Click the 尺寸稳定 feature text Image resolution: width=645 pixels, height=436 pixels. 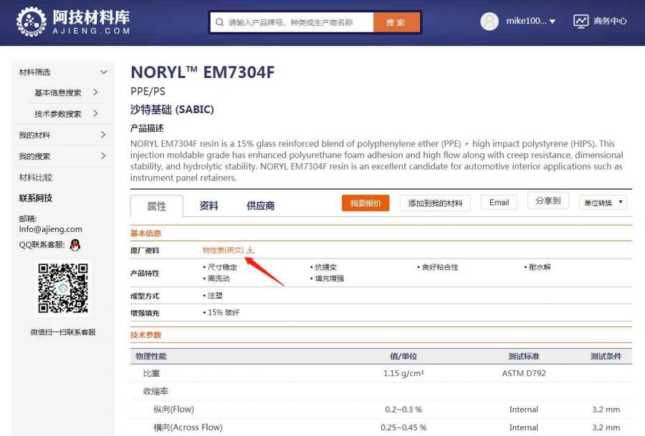point(222,267)
